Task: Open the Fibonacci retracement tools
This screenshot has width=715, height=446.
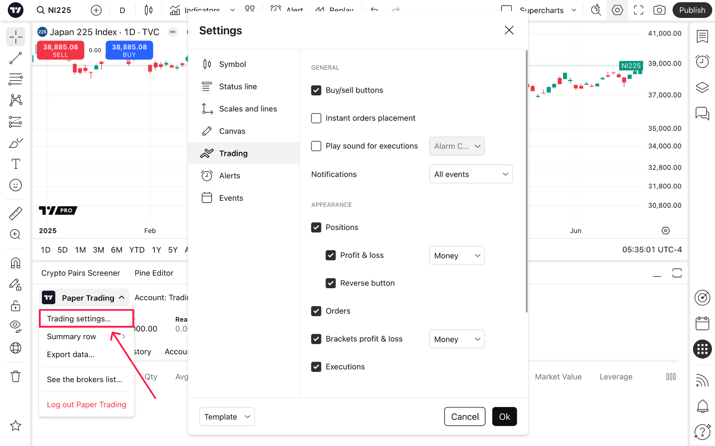Action: (15, 79)
